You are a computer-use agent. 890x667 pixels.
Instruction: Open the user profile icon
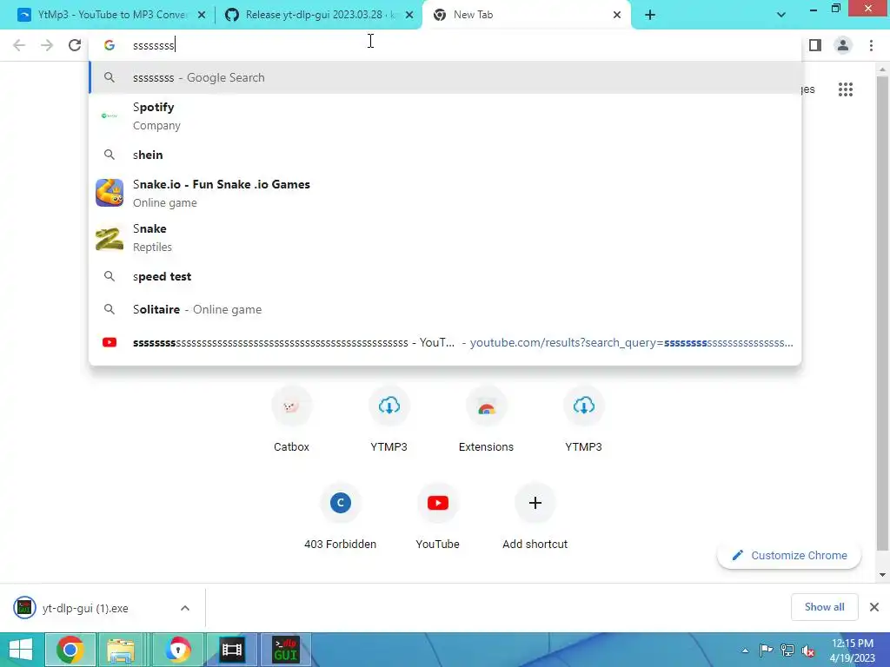pos(843,45)
